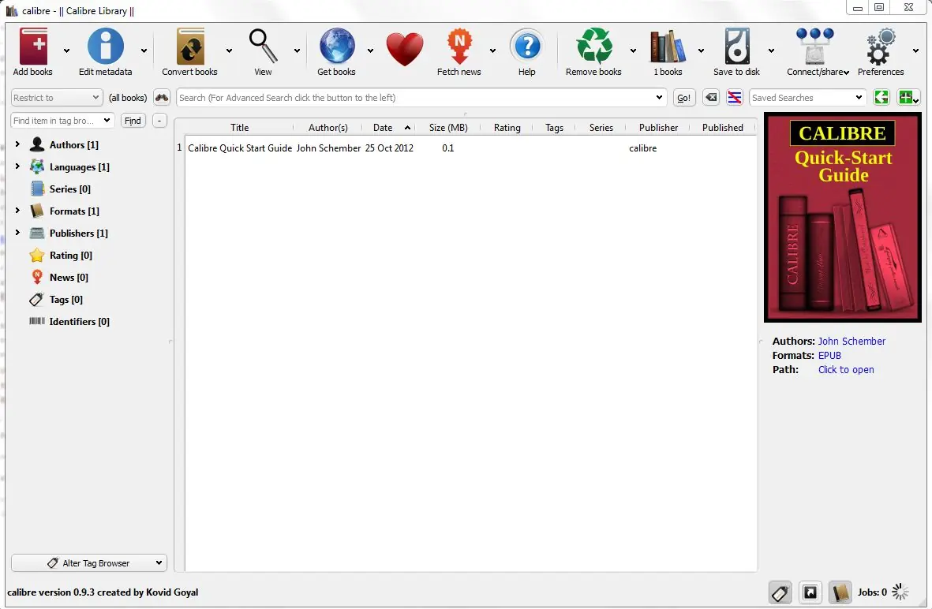Click the Save to disk icon

click(x=736, y=47)
